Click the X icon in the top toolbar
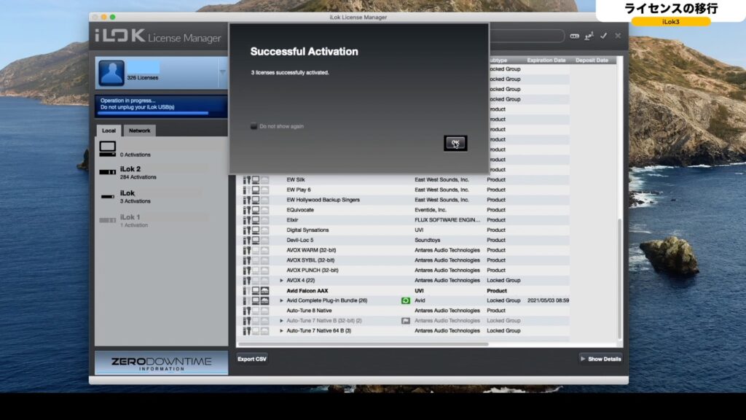 (x=618, y=36)
